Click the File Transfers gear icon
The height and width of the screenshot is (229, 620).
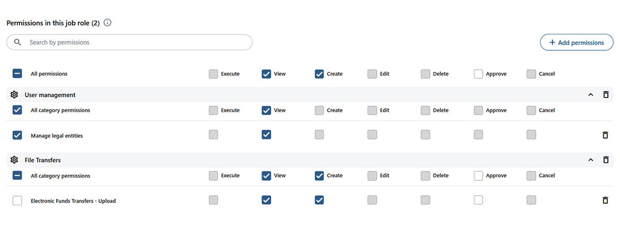tap(14, 160)
